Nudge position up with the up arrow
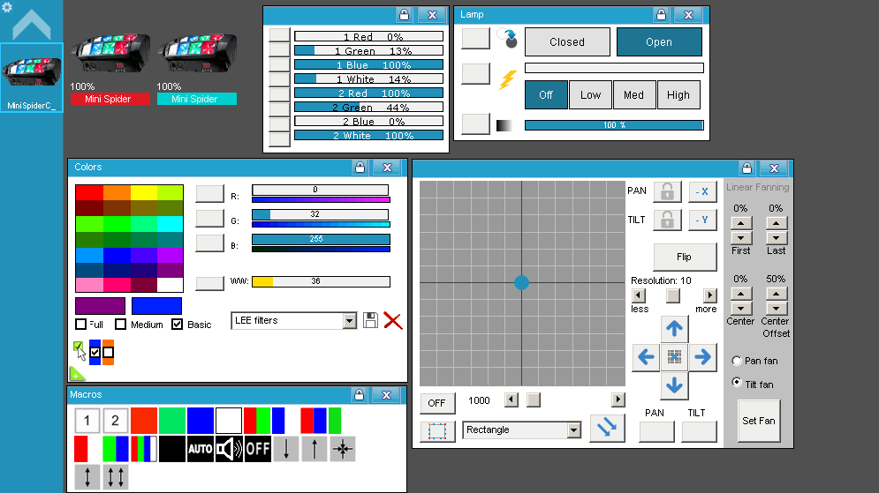Screen dimensions: 879x493 (x=674, y=328)
